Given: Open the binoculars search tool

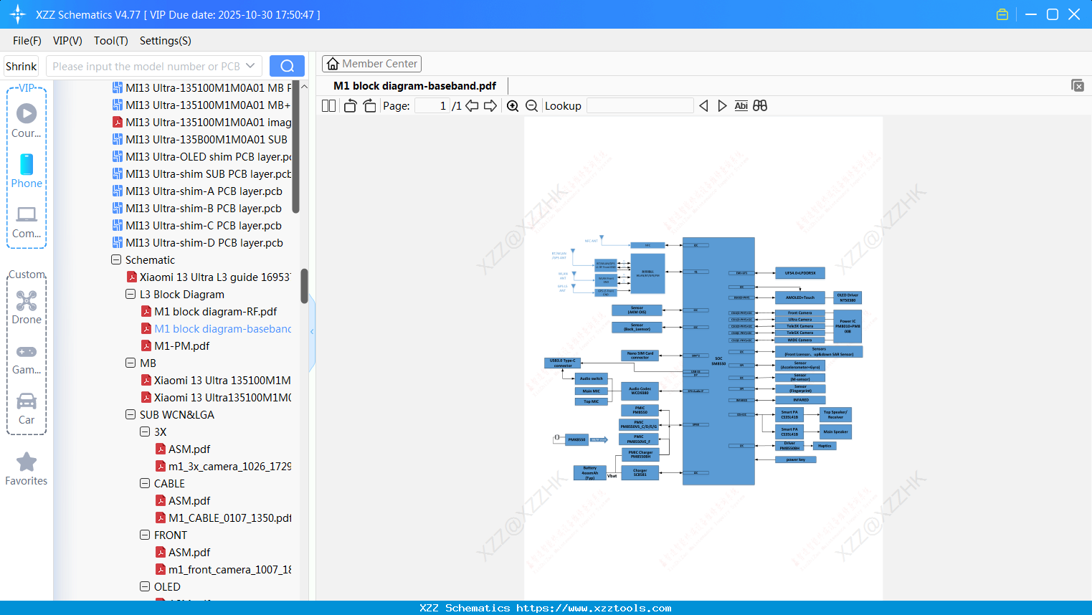Looking at the screenshot, I should 759,105.
